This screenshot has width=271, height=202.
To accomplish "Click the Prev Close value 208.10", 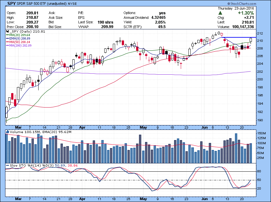I will pyautogui.click(x=32, y=27).
